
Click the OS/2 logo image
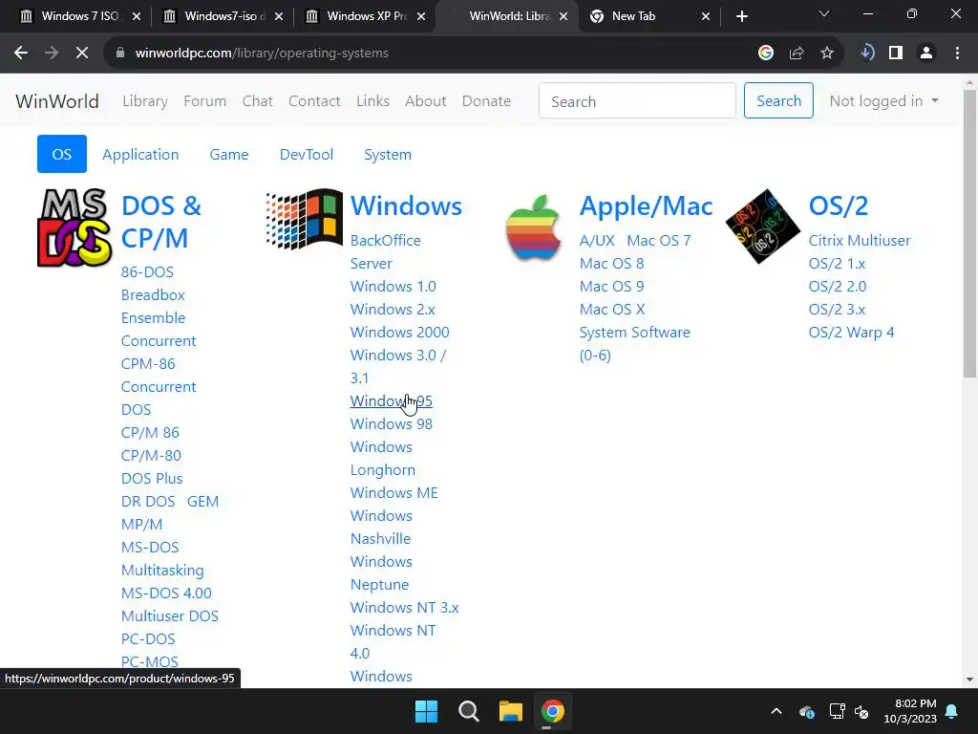(763, 227)
